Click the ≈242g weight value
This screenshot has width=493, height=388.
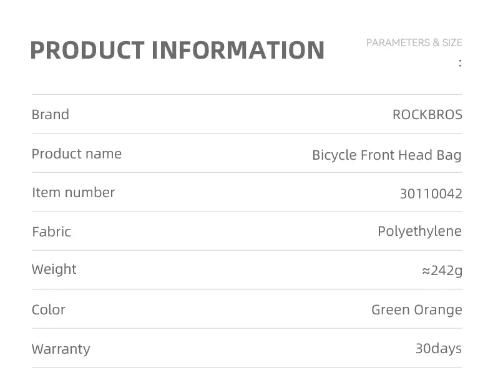pos(442,271)
